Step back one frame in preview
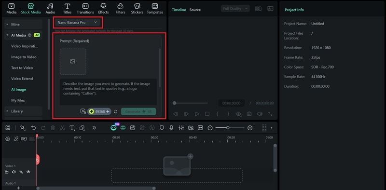This screenshot has height=190, width=386. coord(176,114)
